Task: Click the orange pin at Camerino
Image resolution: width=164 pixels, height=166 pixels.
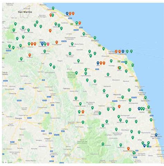Action: [83, 112]
